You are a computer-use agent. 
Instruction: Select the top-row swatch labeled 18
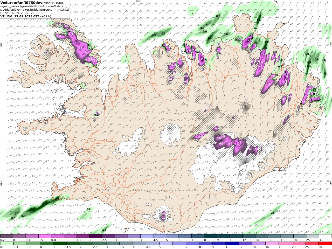click(x=287, y=236)
